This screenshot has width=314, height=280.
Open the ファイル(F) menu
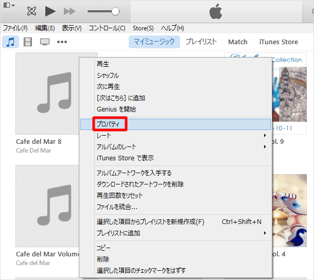pos(15,28)
